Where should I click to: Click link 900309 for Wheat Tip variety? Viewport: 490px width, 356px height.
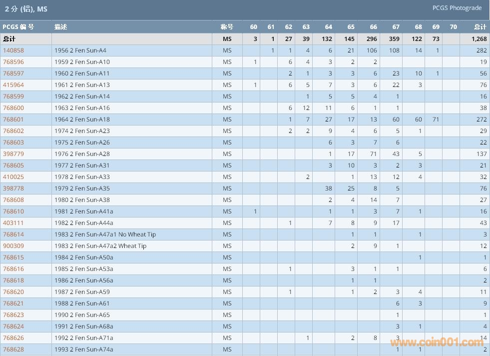click(x=13, y=246)
